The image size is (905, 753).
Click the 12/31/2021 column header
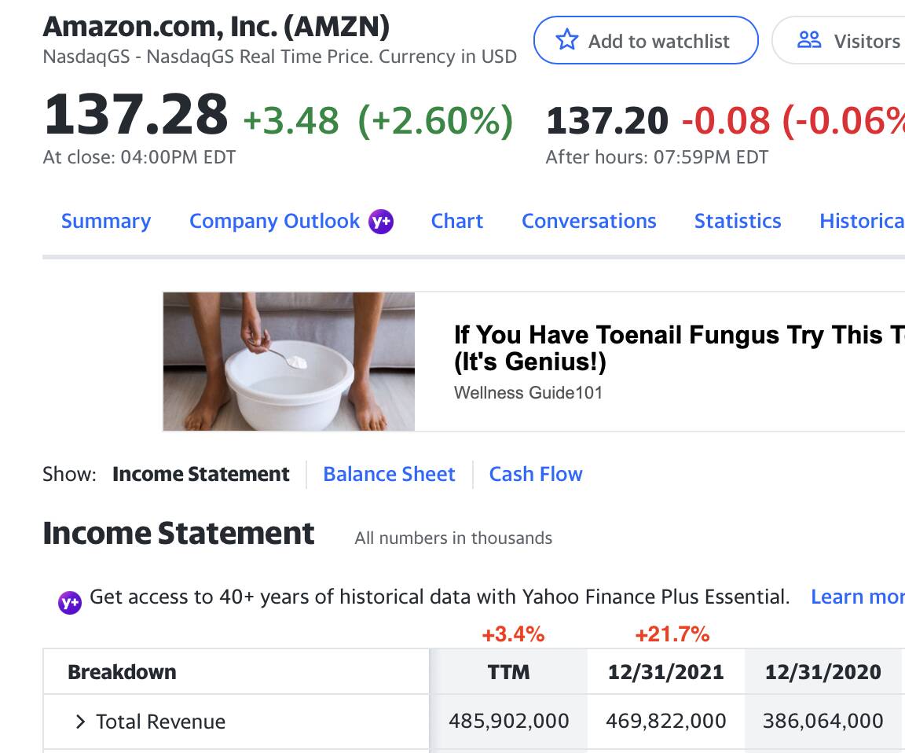click(666, 672)
